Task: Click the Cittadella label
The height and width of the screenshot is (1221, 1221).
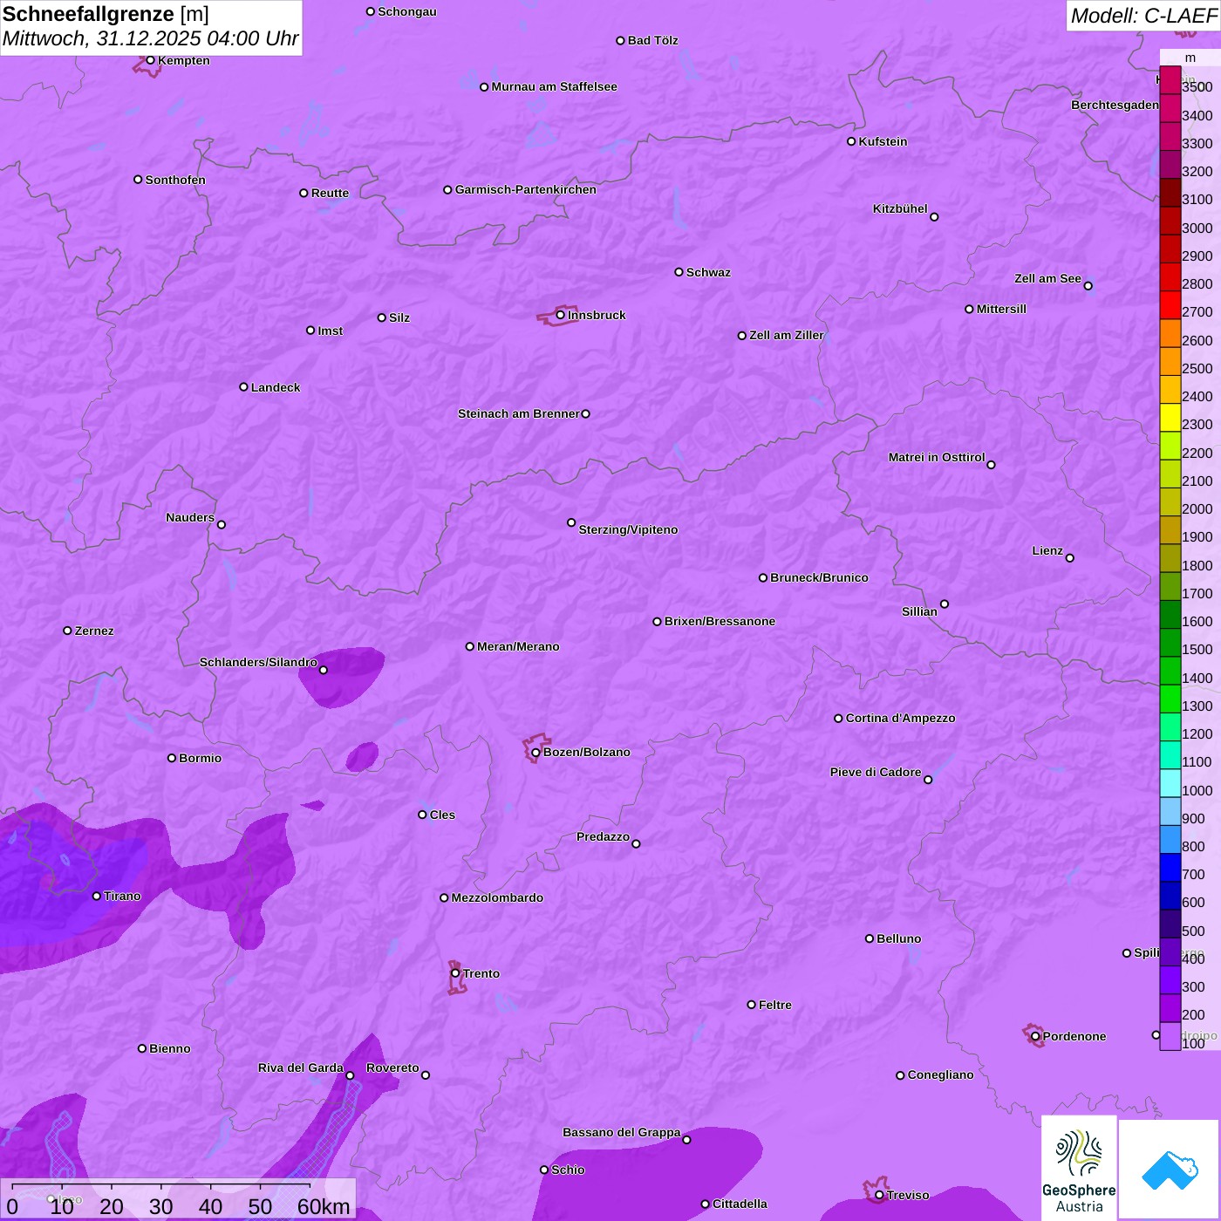Action: [x=740, y=1204]
